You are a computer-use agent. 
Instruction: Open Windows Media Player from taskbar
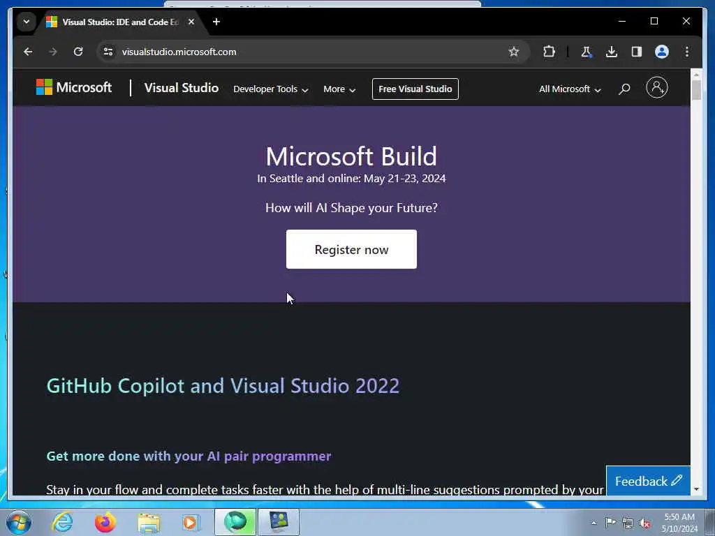pos(191,522)
